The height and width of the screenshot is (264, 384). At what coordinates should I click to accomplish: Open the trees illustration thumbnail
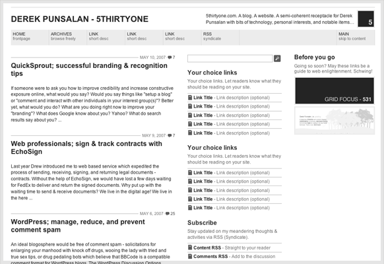[x=335, y=121]
